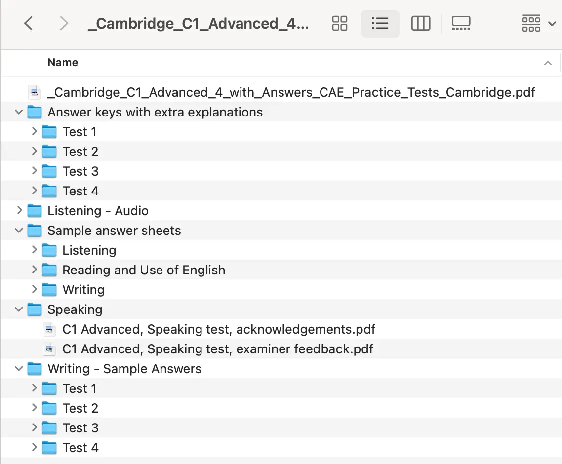Go forward with the right arrow
Screen dimensions: 562x464
click(x=64, y=24)
